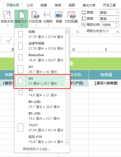Open the 打印区域 print area tool
Viewport: 121px width, 157px height.
coord(35,18)
